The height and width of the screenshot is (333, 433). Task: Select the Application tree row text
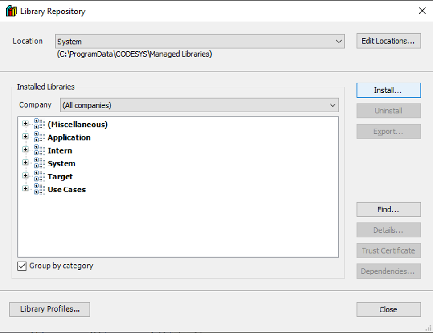click(69, 137)
